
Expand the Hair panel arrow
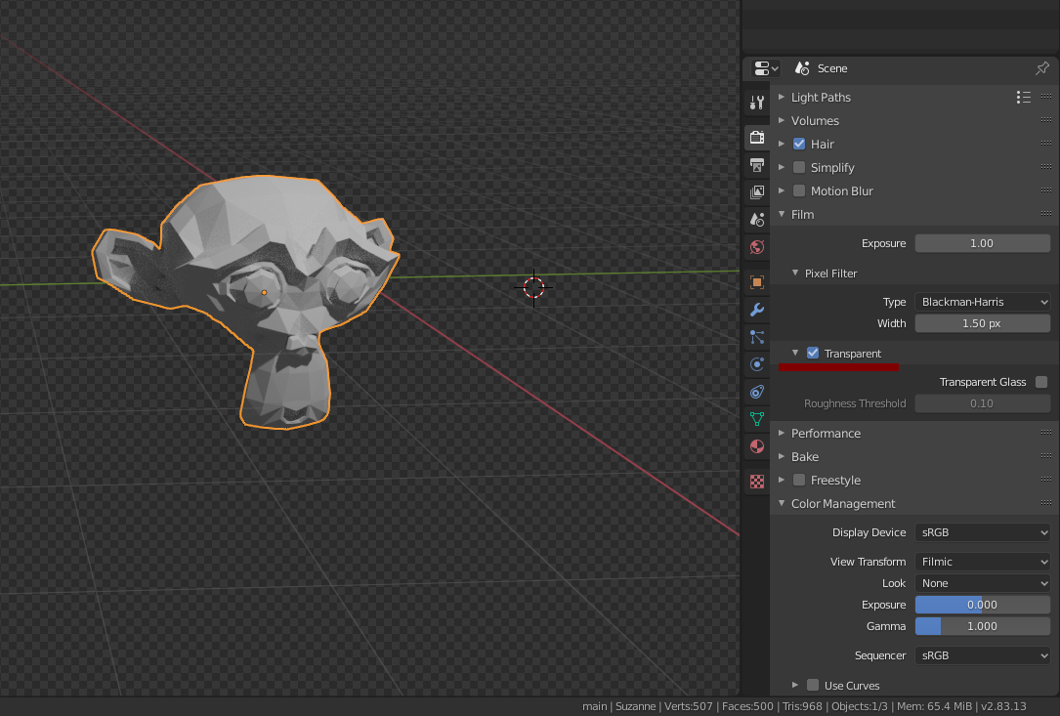click(x=782, y=144)
